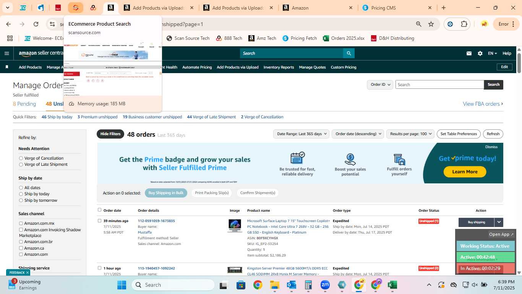Open the EN language dropdown
522x294 pixels.
(x=492, y=54)
